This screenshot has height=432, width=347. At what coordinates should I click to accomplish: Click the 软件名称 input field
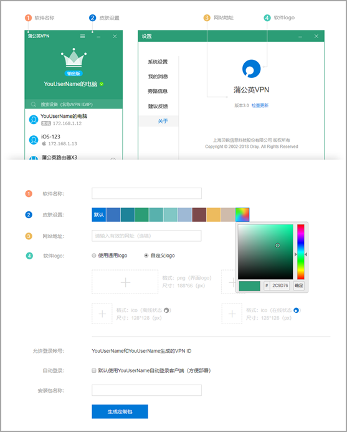pyautogui.click(x=146, y=193)
